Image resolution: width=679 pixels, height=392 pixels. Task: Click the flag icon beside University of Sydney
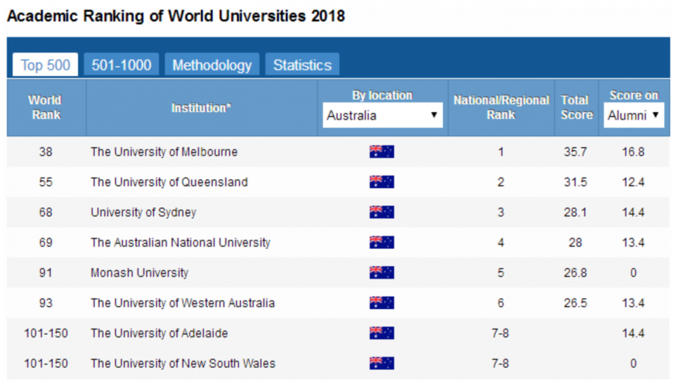[382, 212]
